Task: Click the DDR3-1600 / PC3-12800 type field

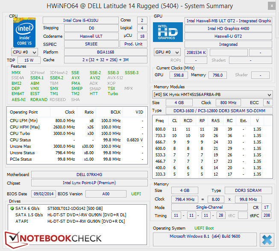Action: tap(219, 111)
